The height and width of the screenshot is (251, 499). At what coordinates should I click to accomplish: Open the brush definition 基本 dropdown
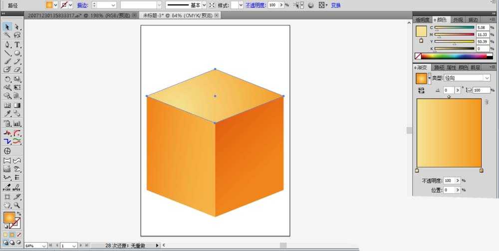click(204, 5)
